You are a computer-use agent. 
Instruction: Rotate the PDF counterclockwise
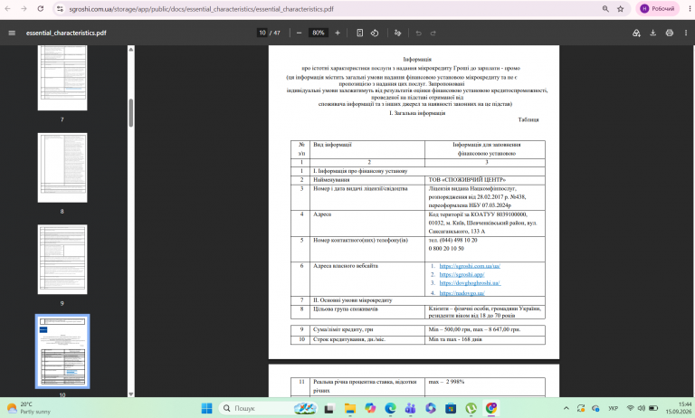tap(375, 33)
